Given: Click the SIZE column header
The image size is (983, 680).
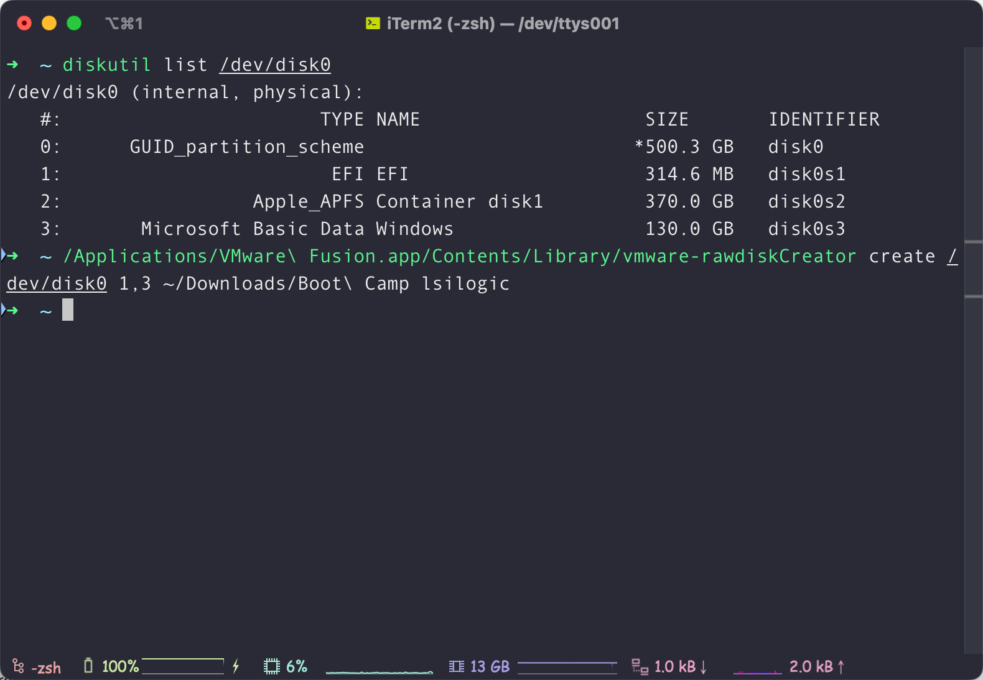Looking at the screenshot, I should coord(667,119).
